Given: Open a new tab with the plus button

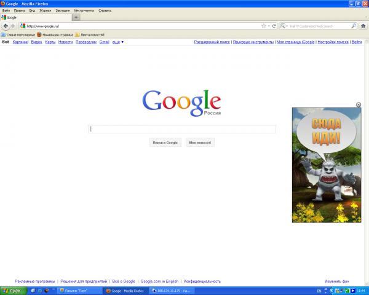Looking at the screenshot, I should point(76,17).
